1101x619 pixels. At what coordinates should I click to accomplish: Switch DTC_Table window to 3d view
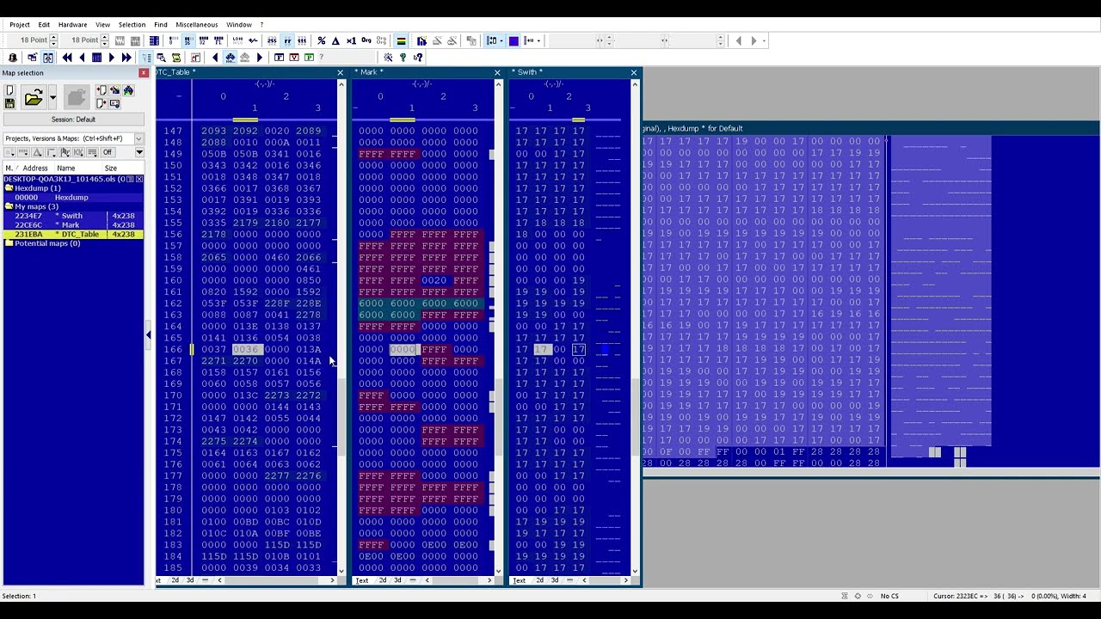click(x=190, y=580)
